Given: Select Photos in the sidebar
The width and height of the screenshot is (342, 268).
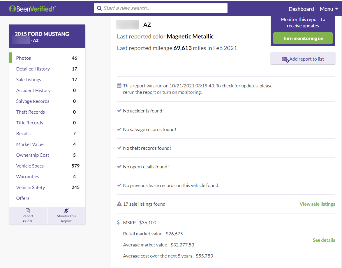Looking at the screenshot, I should pos(24,58).
